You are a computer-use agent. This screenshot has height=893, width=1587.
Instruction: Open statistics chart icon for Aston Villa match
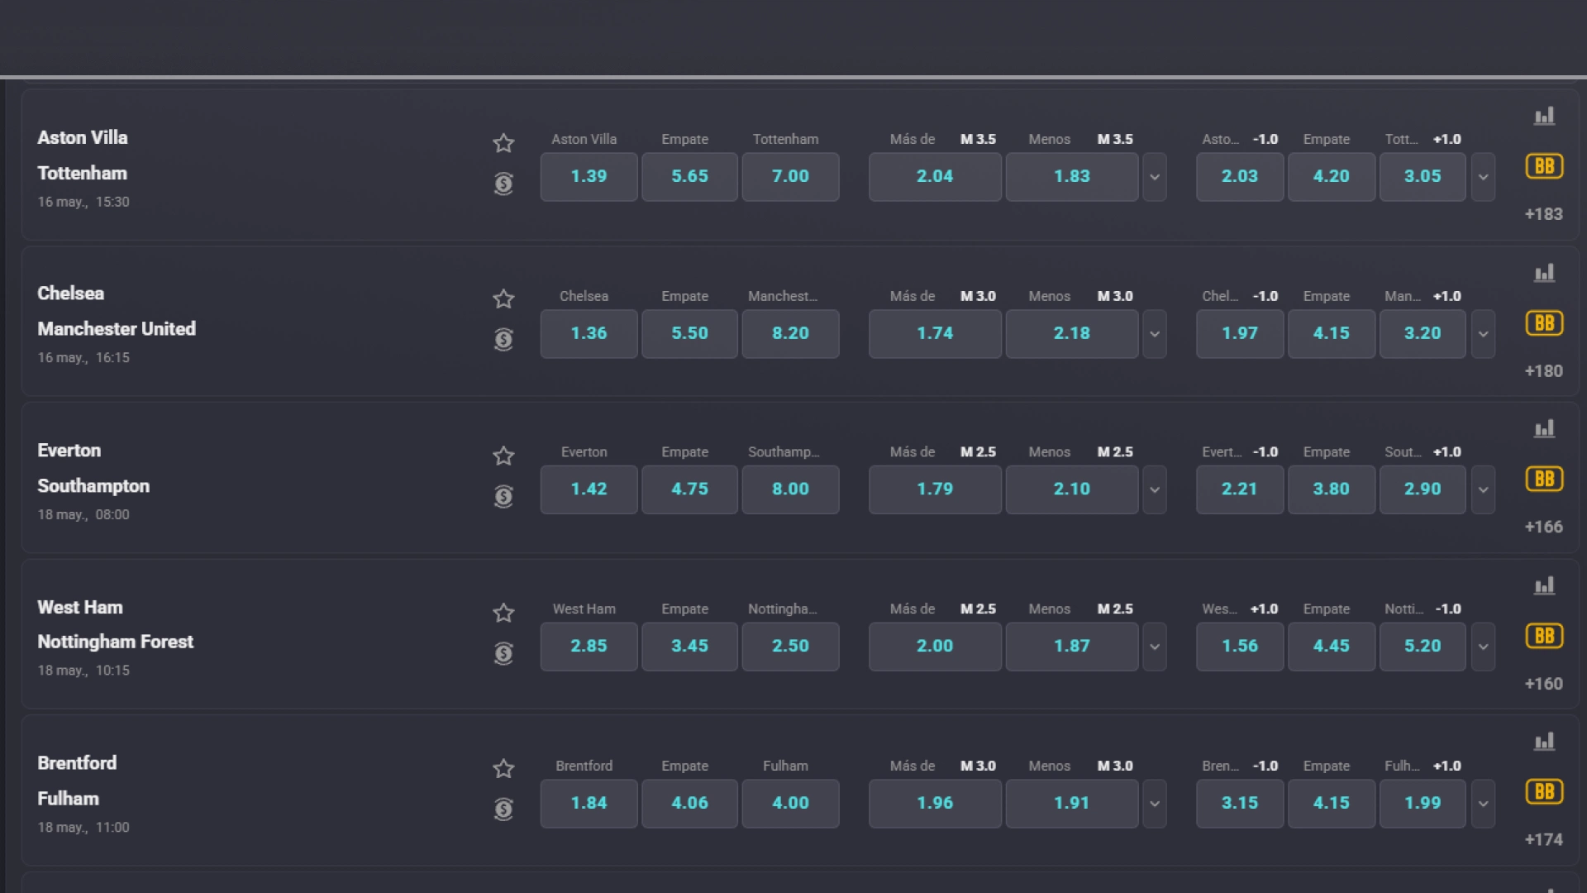pyautogui.click(x=1544, y=116)
